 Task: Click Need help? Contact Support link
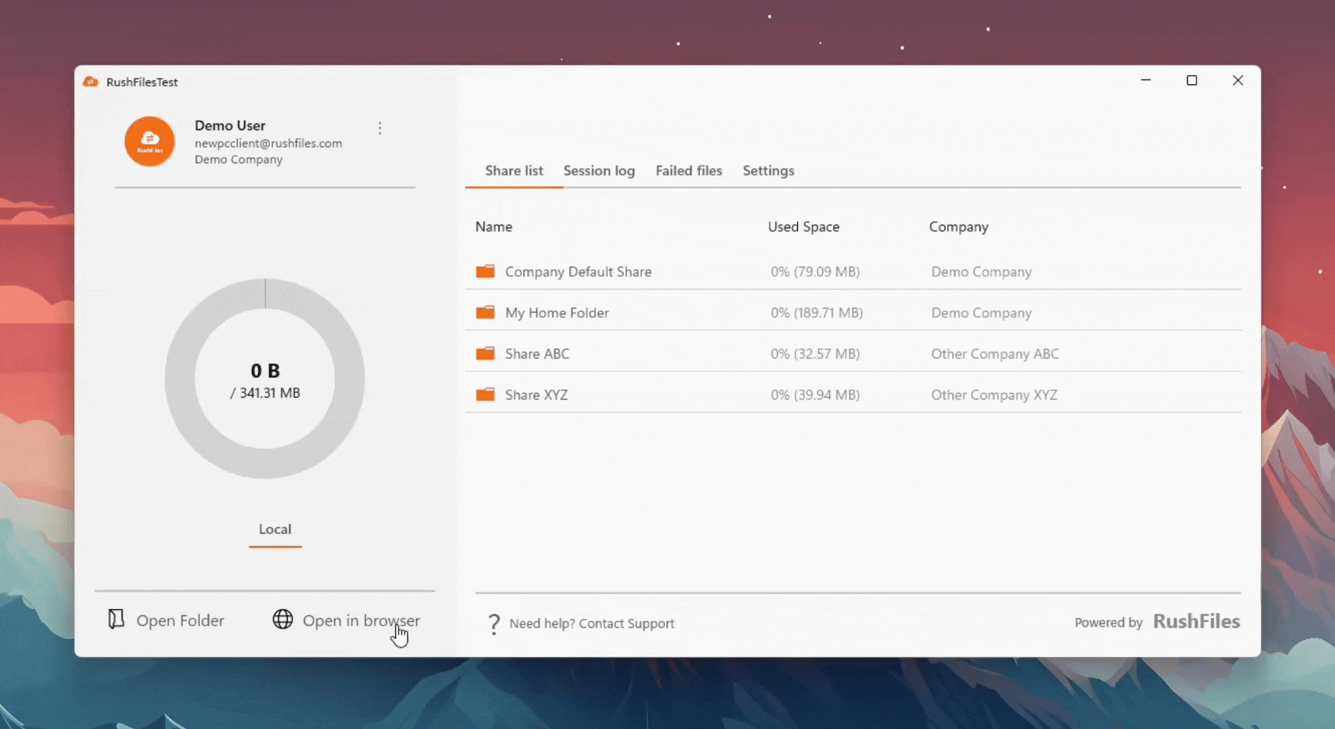click(591, 624)
